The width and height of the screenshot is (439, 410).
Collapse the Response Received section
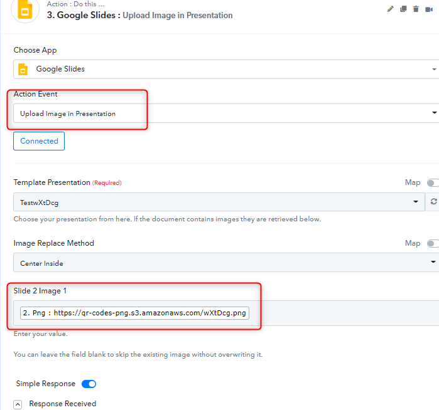click(x=18, y=404)
